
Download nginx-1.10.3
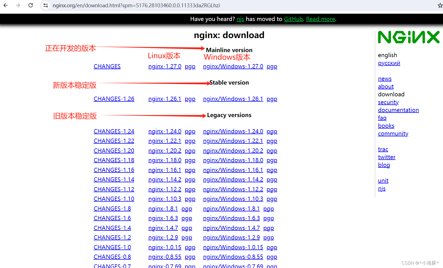[165, 199]
